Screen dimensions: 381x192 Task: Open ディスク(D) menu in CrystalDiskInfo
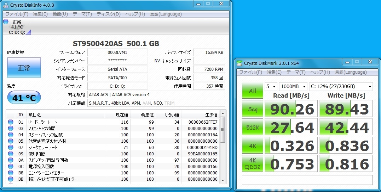click(109, 14)
